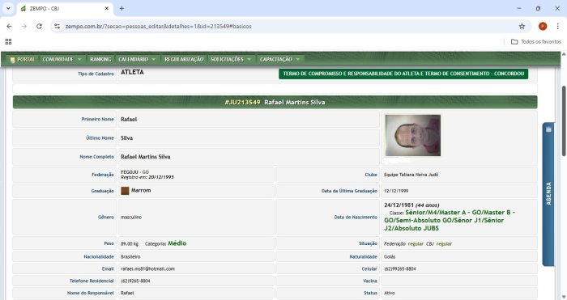Expand the COMUNIDADE menu

[x=62, y=59]
